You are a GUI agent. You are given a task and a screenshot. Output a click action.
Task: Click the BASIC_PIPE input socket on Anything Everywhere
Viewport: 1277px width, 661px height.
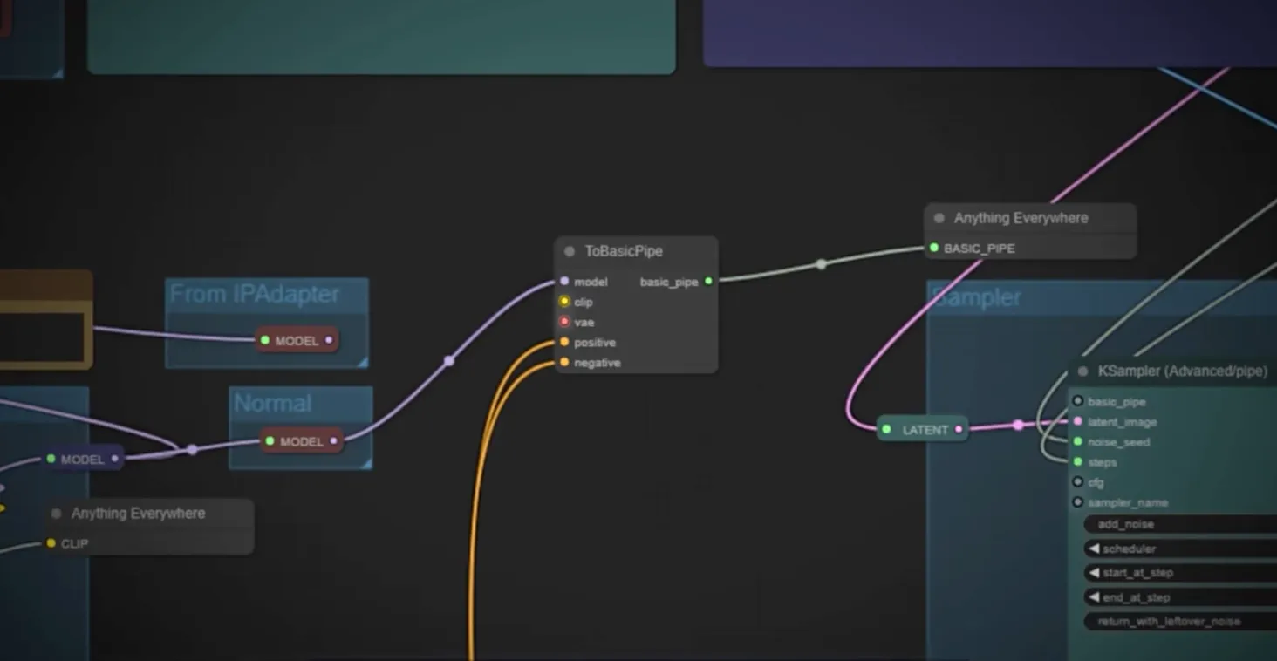point(934,249)
